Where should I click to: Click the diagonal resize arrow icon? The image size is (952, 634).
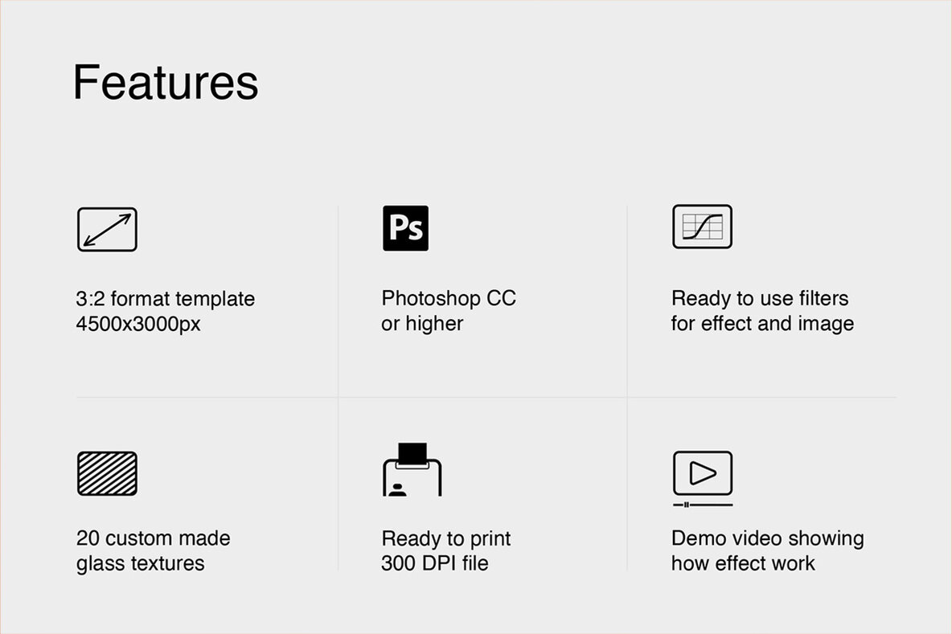(107, 229)
